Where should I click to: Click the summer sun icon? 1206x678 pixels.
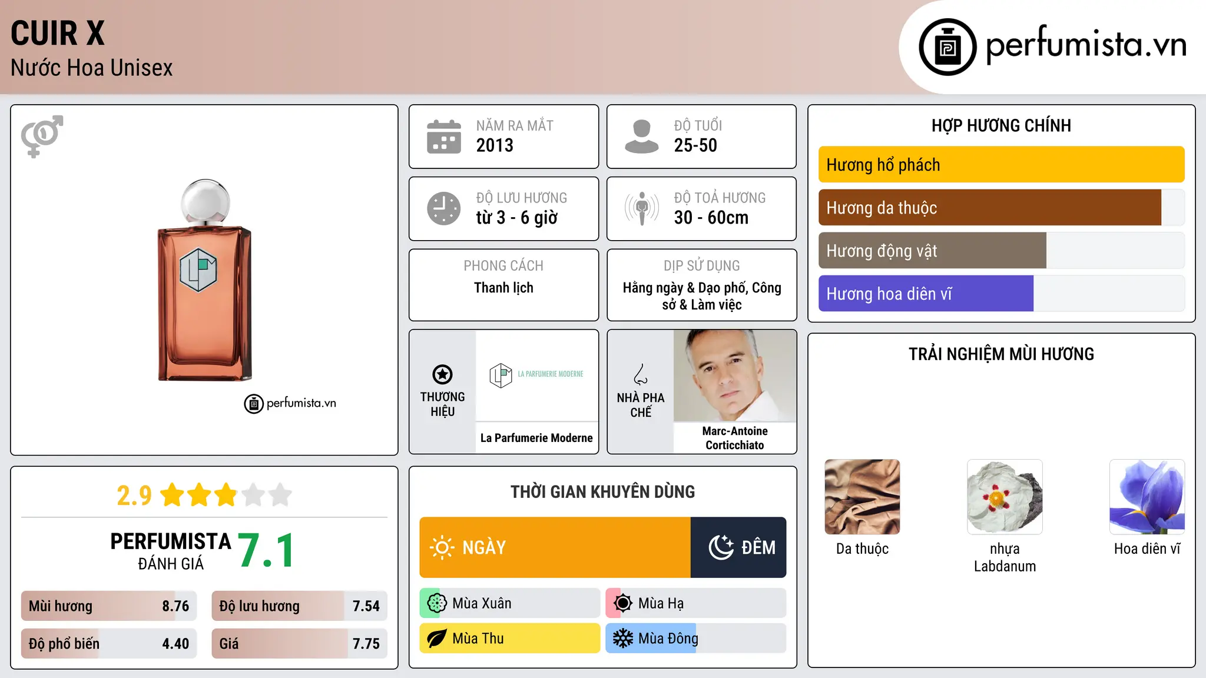(x=623, y=603)
